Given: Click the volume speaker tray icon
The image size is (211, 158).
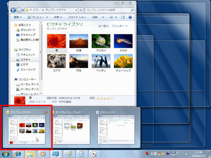Looking at the screenshot, I should (x=186, y=154).
